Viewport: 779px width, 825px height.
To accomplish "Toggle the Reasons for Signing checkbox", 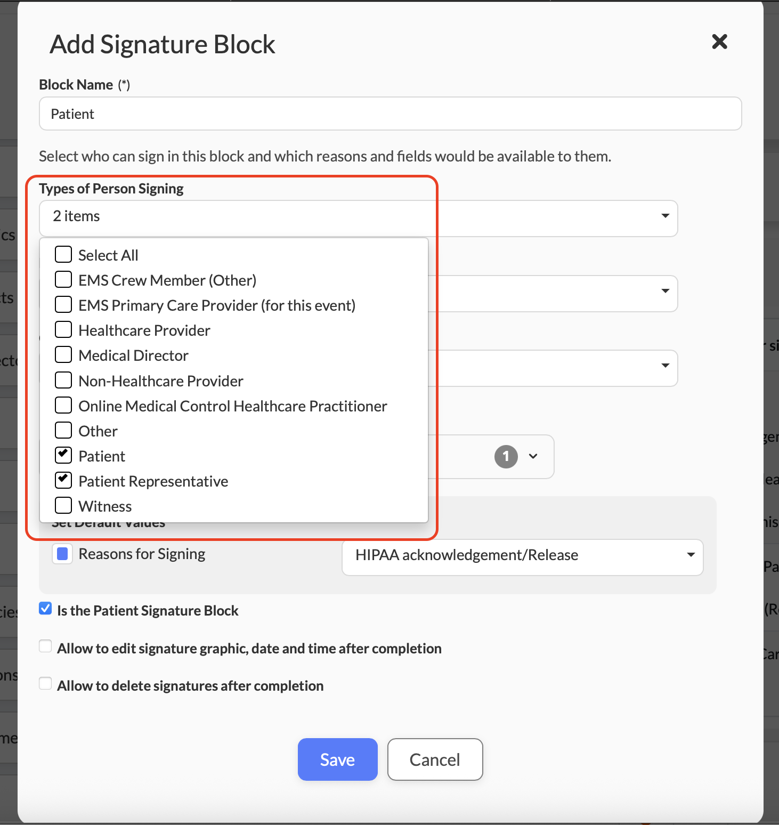I will tap(62, 554).
